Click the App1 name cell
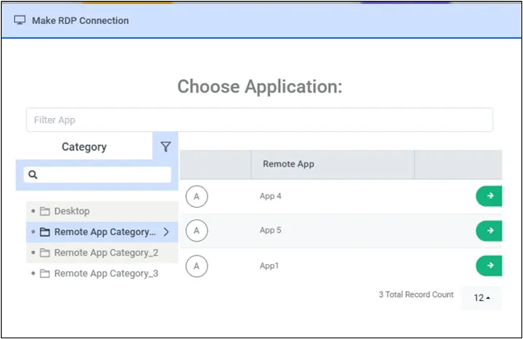Viewport: 523px width, 339px height. pos(269,266)
